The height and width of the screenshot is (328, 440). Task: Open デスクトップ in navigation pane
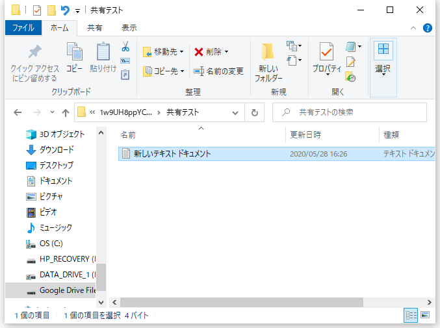click(x=50, y=166)
